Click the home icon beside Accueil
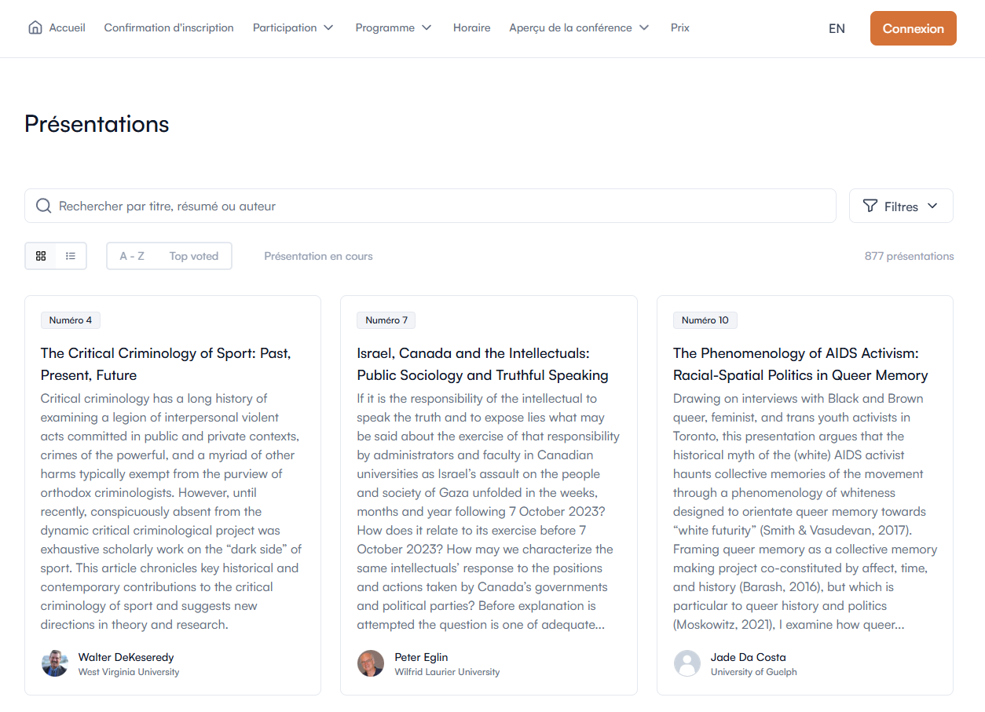This screenshot has width=985, height=712. point(35,27)
